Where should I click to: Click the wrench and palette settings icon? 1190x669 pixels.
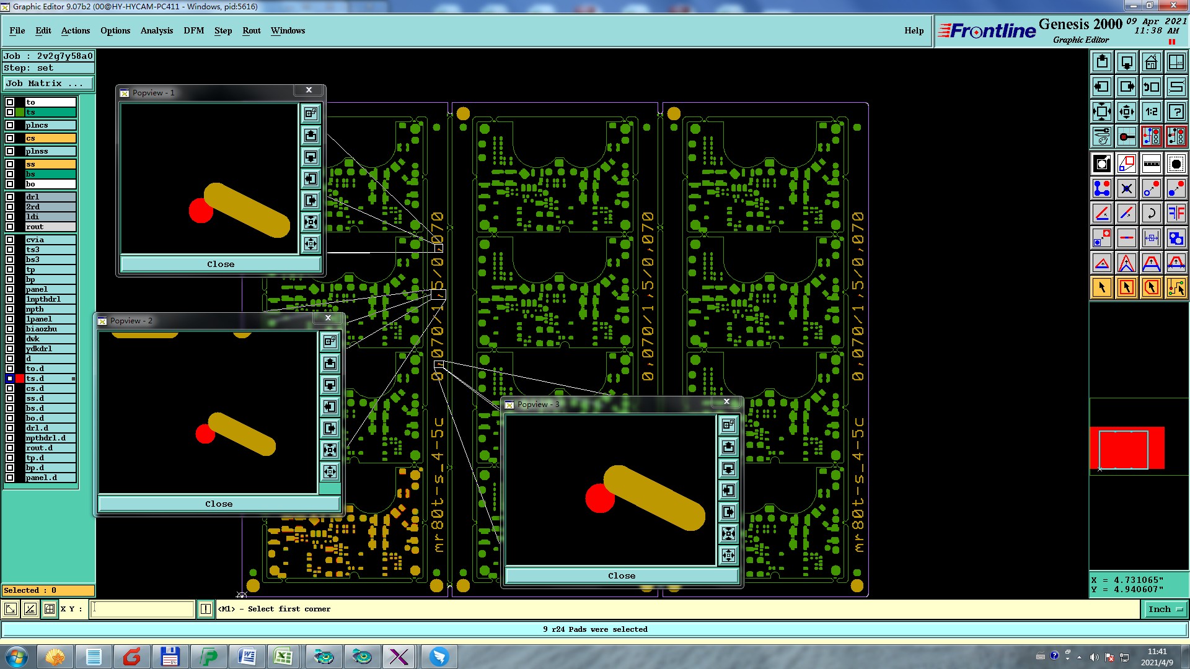1101,136
